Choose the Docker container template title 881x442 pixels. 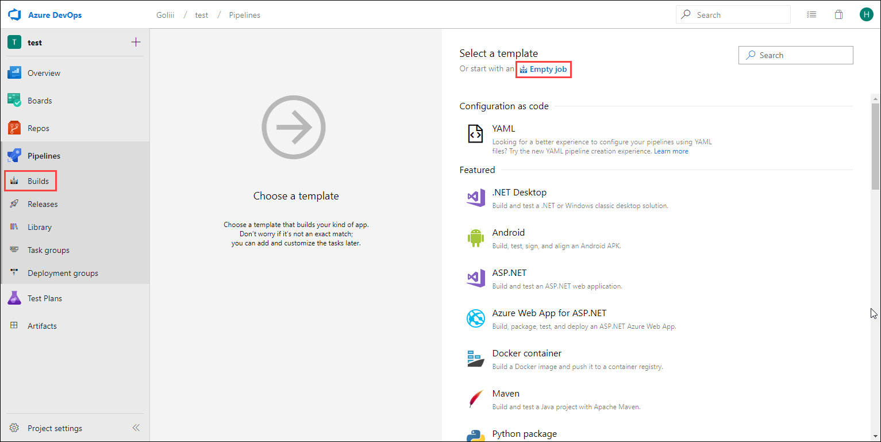[527, 353]
